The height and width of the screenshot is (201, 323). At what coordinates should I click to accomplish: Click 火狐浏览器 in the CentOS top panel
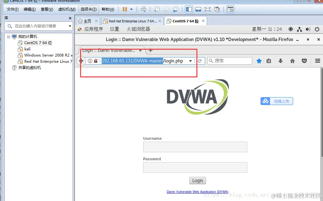click(x=138, y=29)
